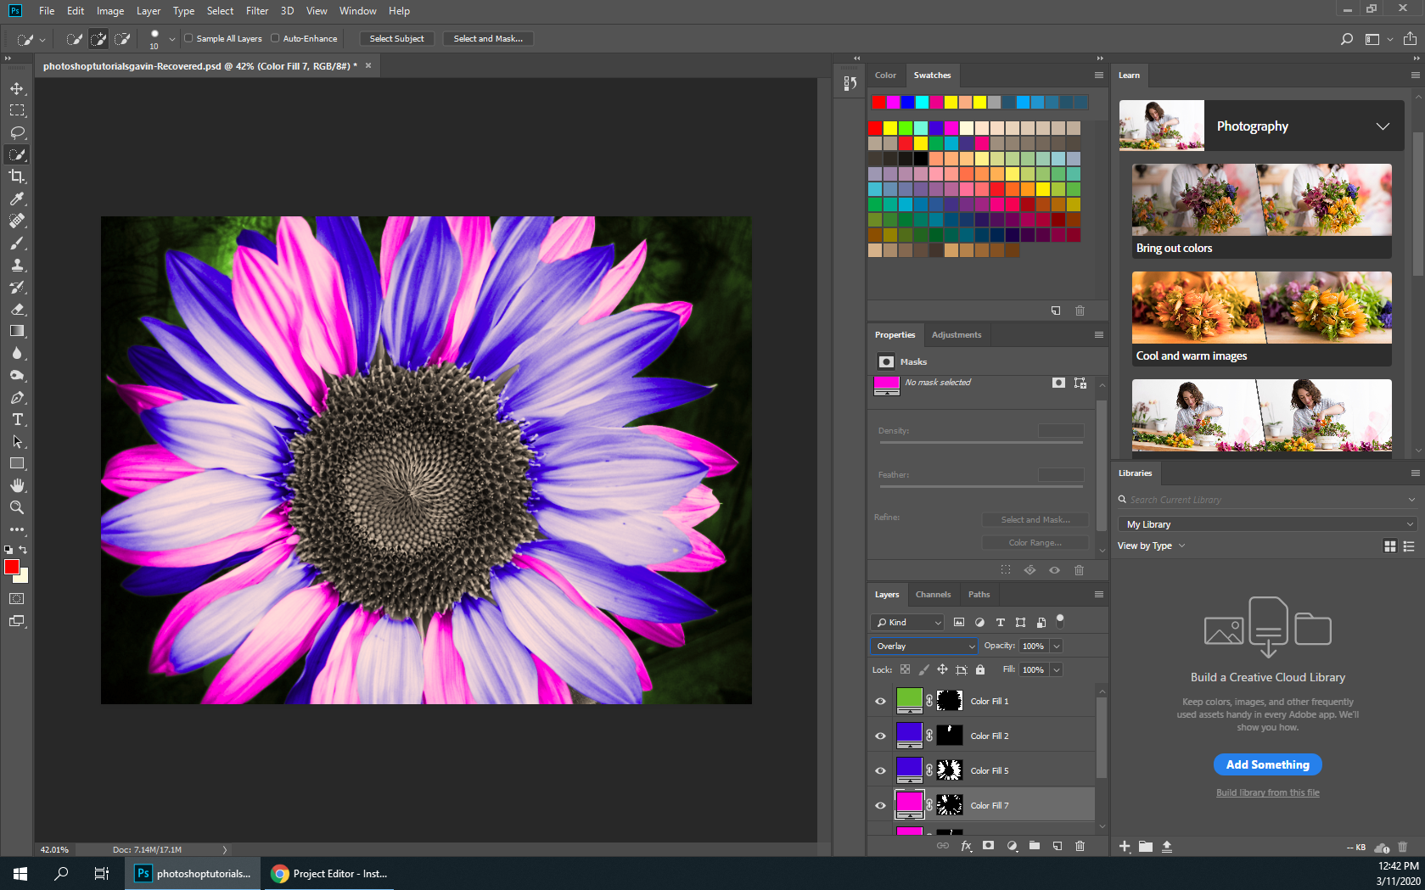
Task: Open the brush picker dropdown arrow
Action: [x=172, y=39]
